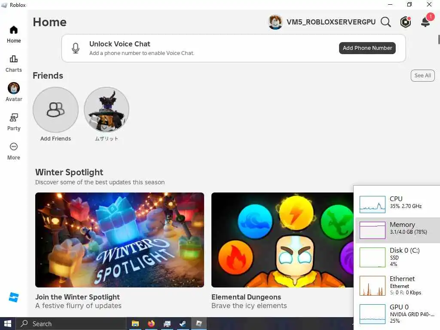Open the Winter Spotlight thumbnail
The image size is (440, 330).
tap(119, 240)
